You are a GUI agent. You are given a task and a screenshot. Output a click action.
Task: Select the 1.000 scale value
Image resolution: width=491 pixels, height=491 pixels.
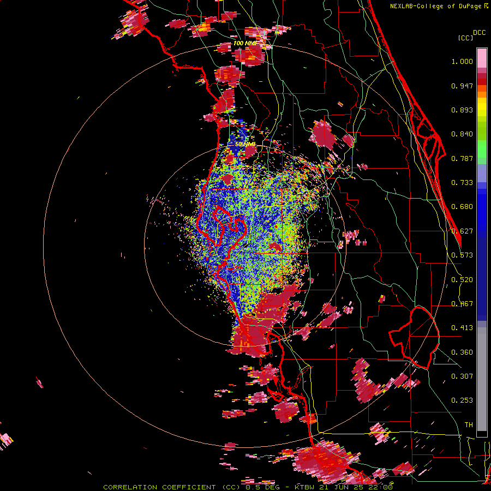click(462, 61)
